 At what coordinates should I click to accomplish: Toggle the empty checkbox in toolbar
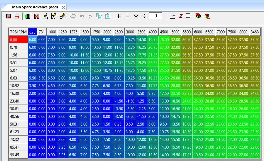pos(188,15)
